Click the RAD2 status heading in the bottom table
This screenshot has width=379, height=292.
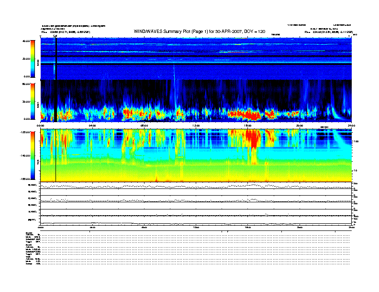[x=29, y=233]
